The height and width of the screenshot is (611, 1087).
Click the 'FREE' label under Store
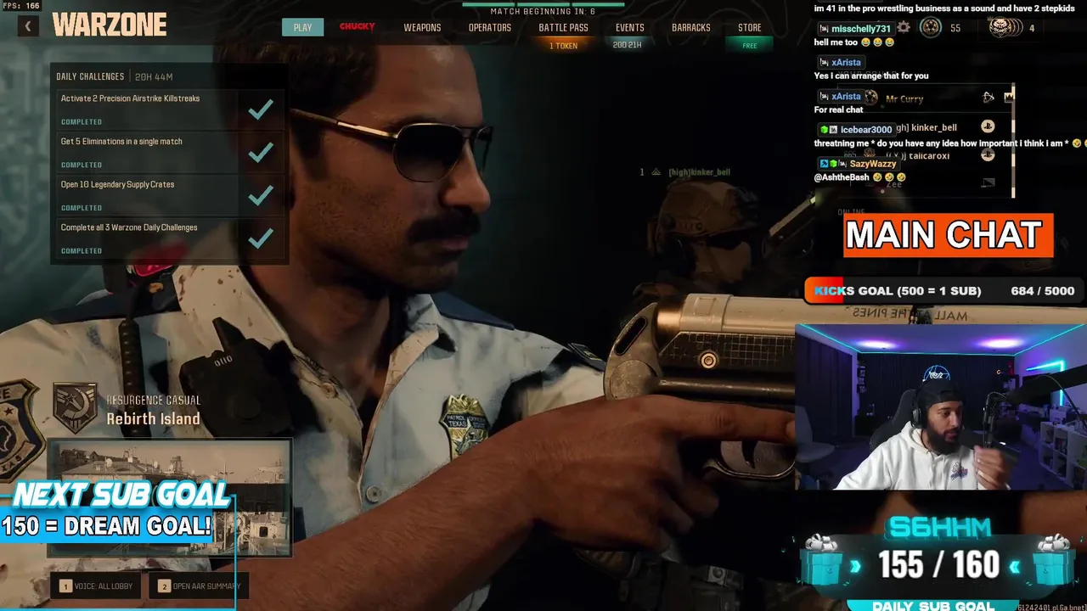(x=750, y=46)
